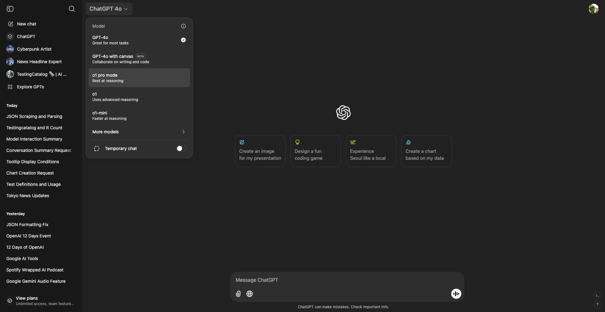
Task: Click the help question mark icon
Action: [x=597, y=304]
